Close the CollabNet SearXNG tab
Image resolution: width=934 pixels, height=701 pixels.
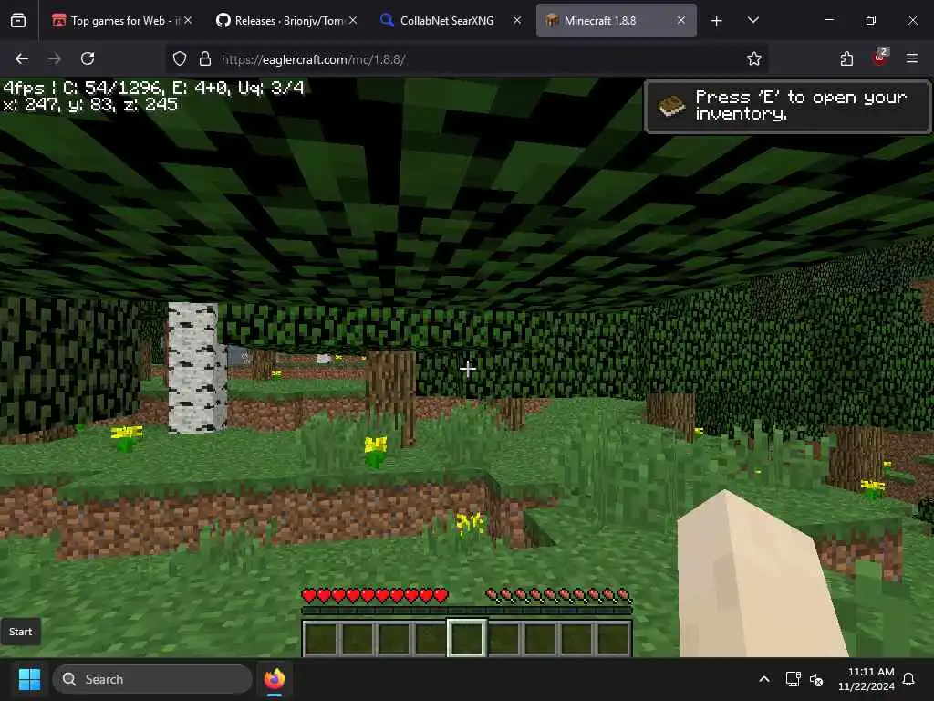coord(517,20)
